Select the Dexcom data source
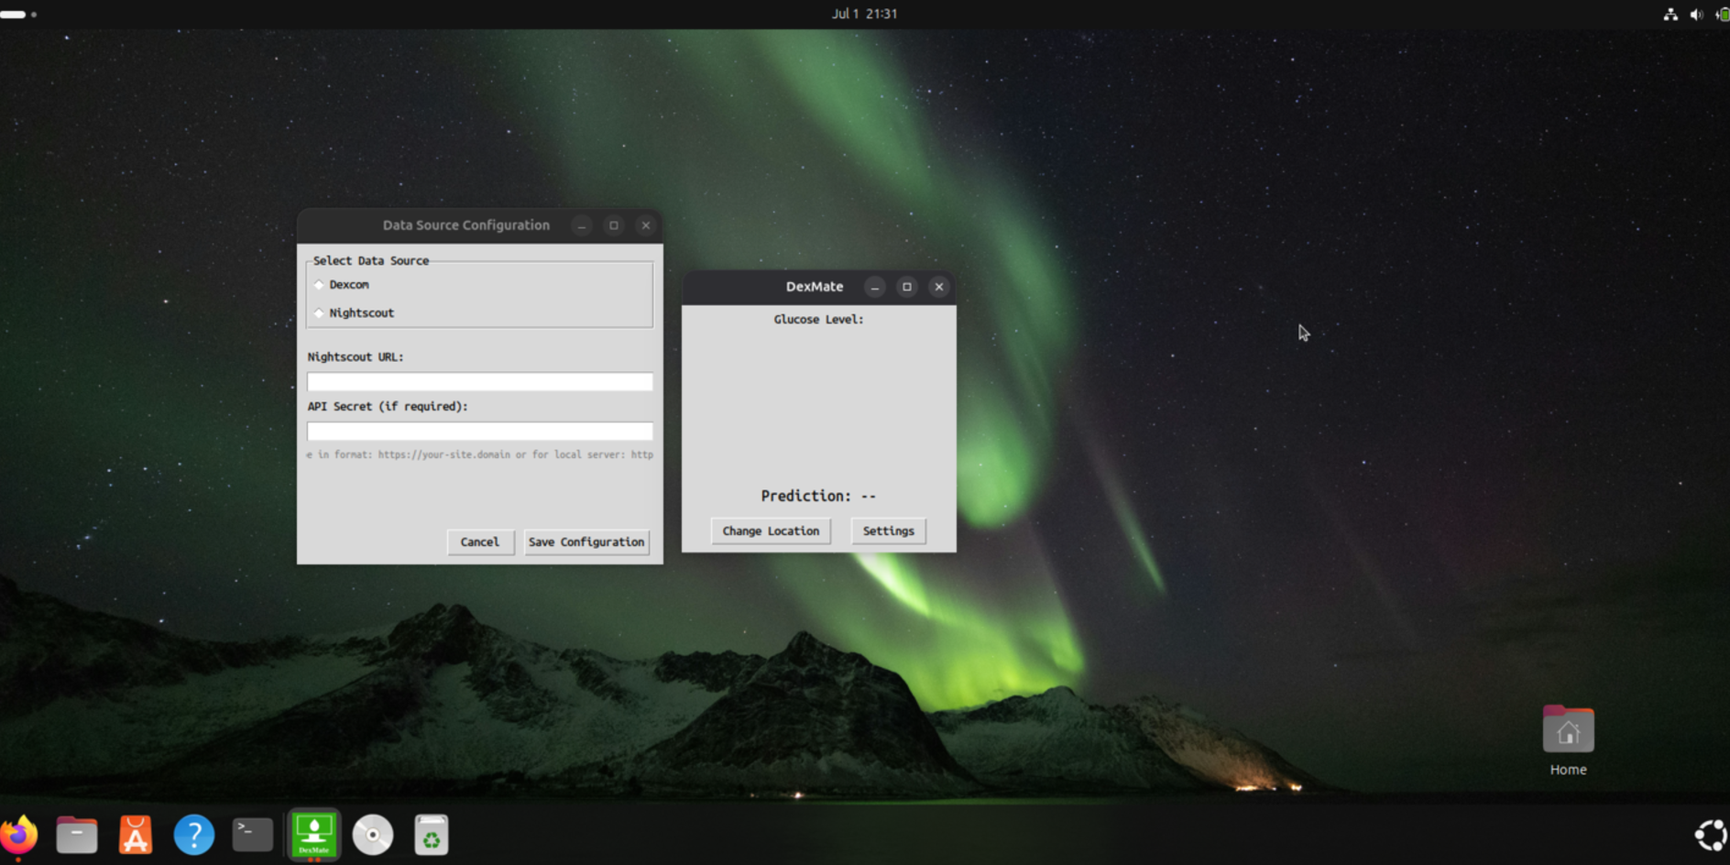 (x=319, y=285)
